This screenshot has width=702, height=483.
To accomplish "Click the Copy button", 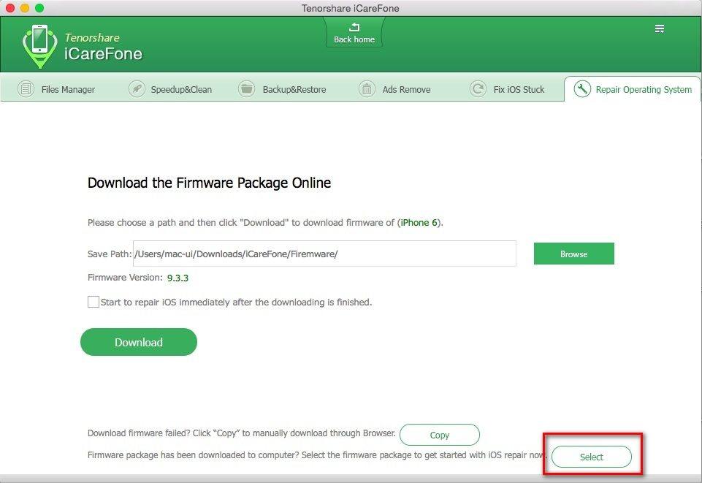I will (x=439, y=435).
